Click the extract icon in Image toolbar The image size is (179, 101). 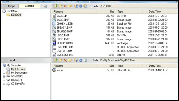76,6
